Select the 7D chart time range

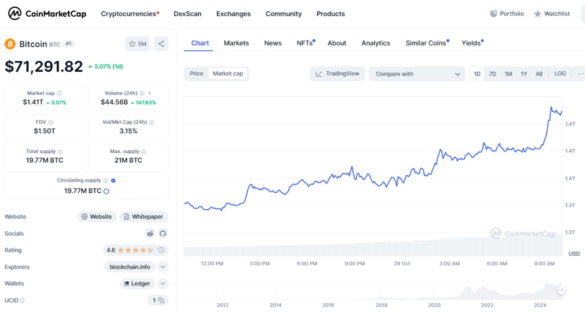pyautogui.click(x=492, y=74)
